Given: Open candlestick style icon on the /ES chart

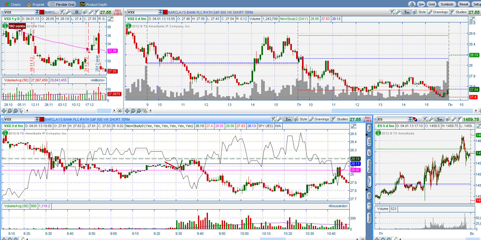Looking at the screenshot, I should pos(448,119).
